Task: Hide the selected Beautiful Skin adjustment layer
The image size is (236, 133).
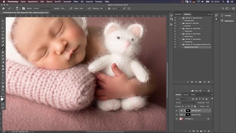Action: [177, 110]
